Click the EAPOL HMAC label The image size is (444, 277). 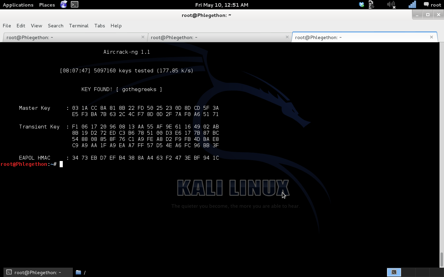pyautogui.click(x=35, y=158)
